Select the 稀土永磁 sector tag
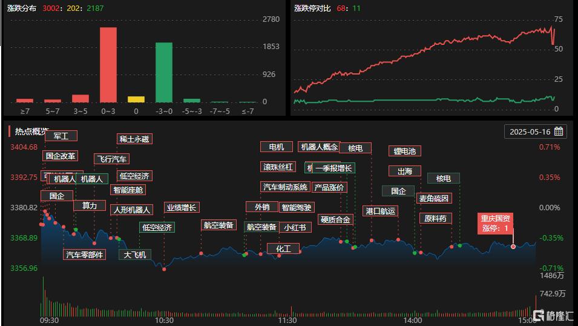The height and width of the screenshot is (326, 578). 134,139
